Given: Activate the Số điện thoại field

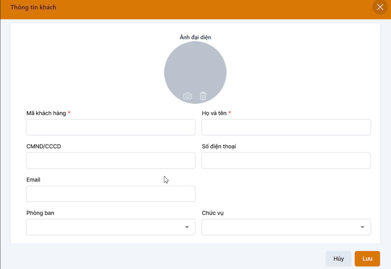Looking at the screenshot, I should tap(286, 160).
